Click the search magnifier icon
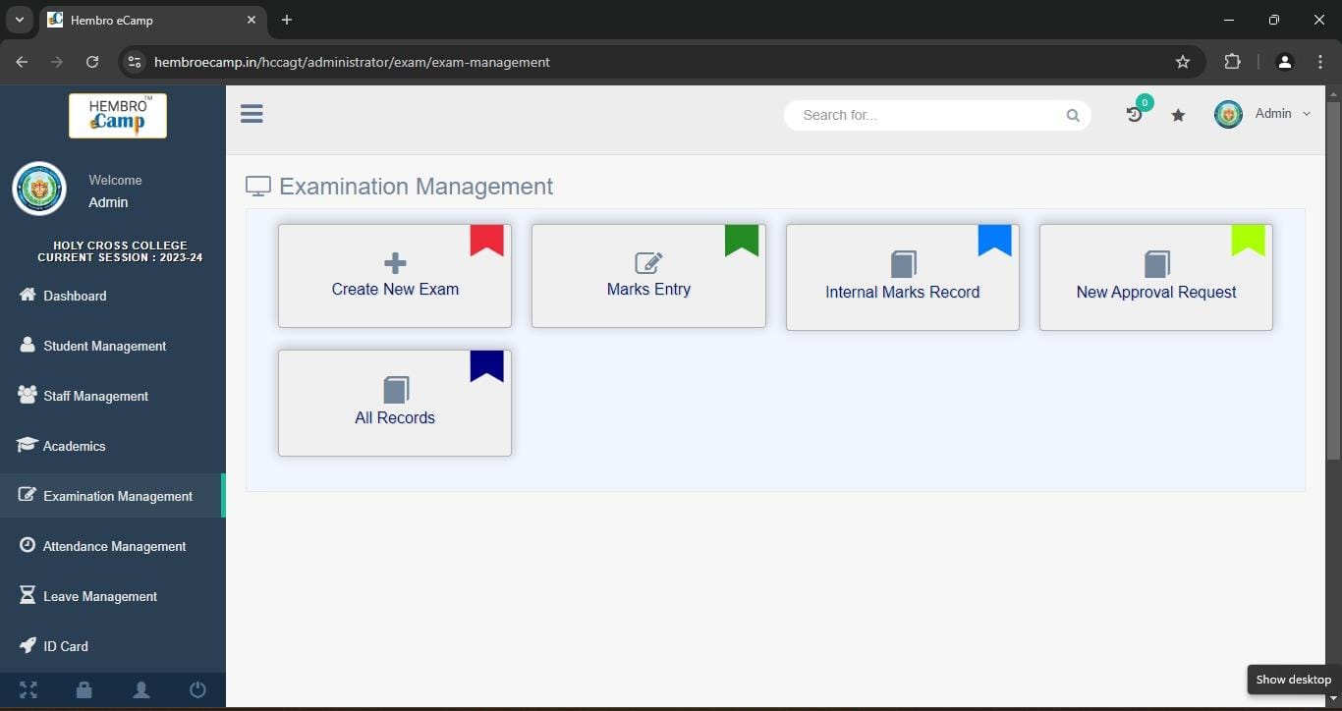This screenshot has width=1342, height=711. pos(1073,115)
